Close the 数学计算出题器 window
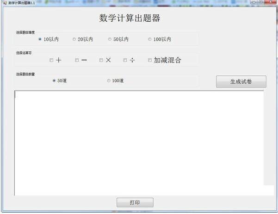The height and width of the screenshot is (214, 278). (x=271, y=2)
